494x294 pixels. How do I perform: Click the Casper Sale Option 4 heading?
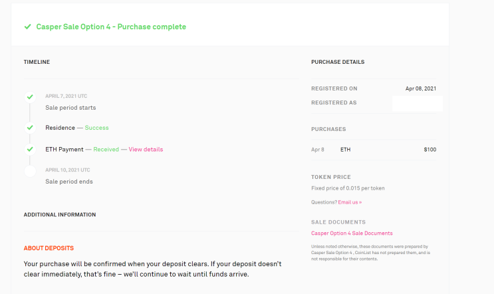coord(111,27)
